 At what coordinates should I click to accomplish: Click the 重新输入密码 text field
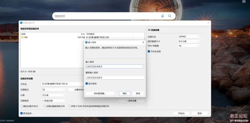[115, 78]
